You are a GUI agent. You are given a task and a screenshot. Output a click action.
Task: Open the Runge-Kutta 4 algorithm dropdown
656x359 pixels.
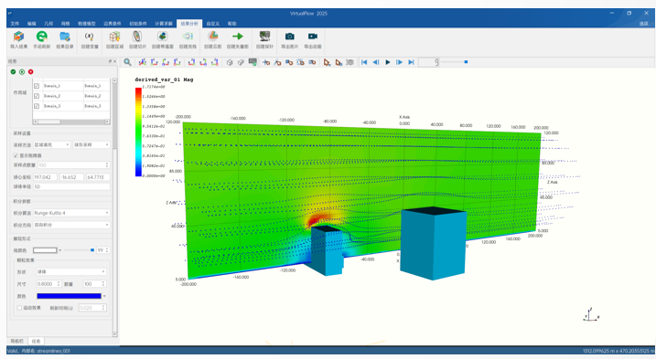71,213
